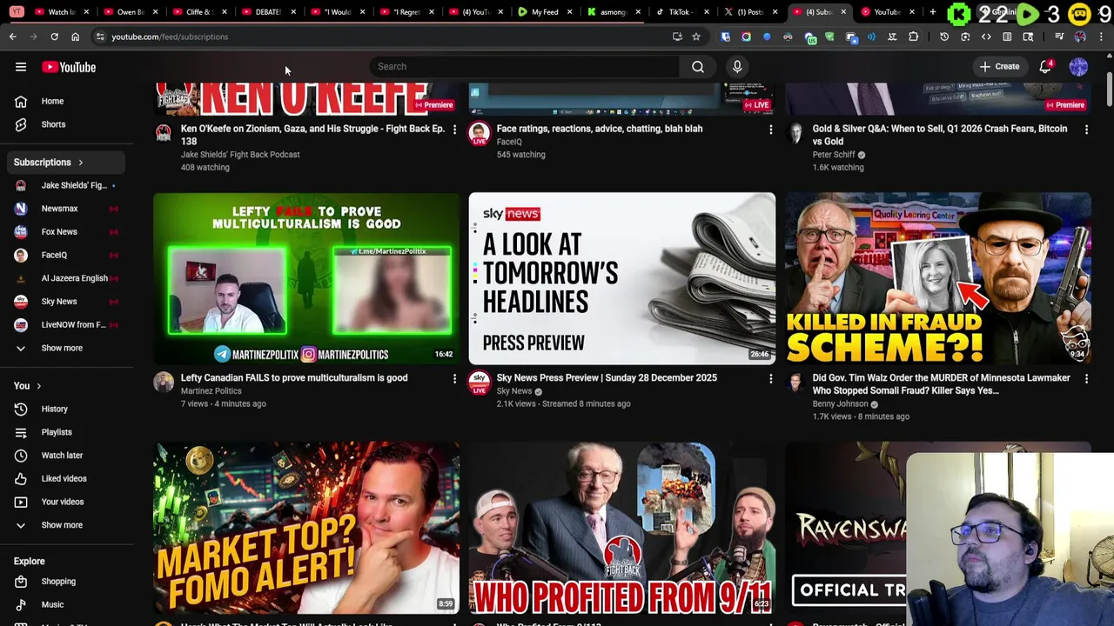Image resolution: width=1114 pixels, height=626 pixels.
Task: Go back in browser
Action: [x=13, y=37]
